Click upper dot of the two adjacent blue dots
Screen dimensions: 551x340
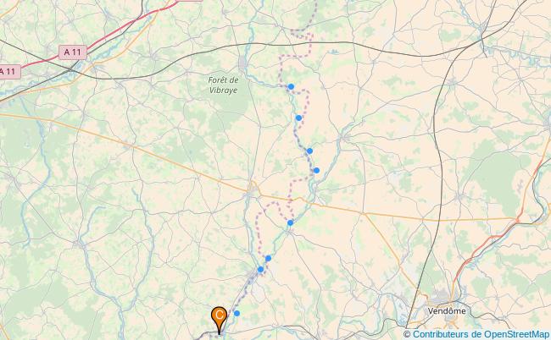268,258
